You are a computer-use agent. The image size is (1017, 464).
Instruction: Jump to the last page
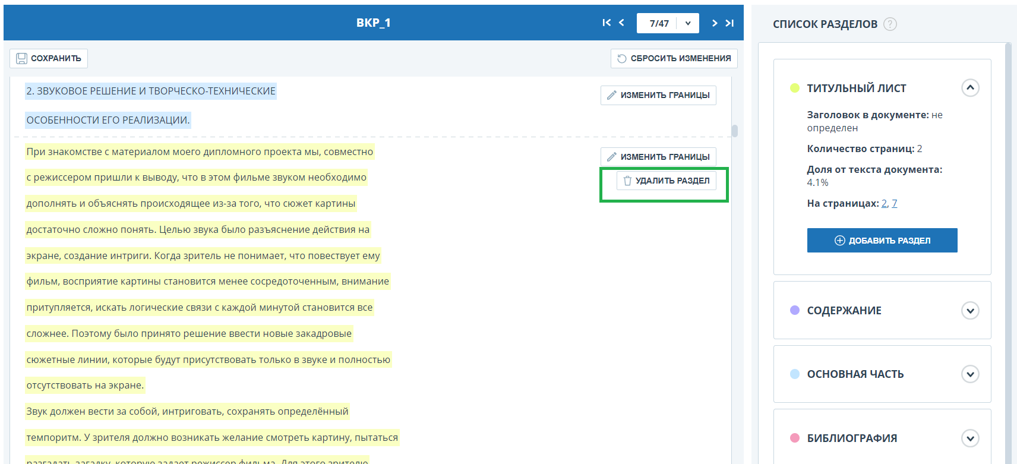(730, 23)
